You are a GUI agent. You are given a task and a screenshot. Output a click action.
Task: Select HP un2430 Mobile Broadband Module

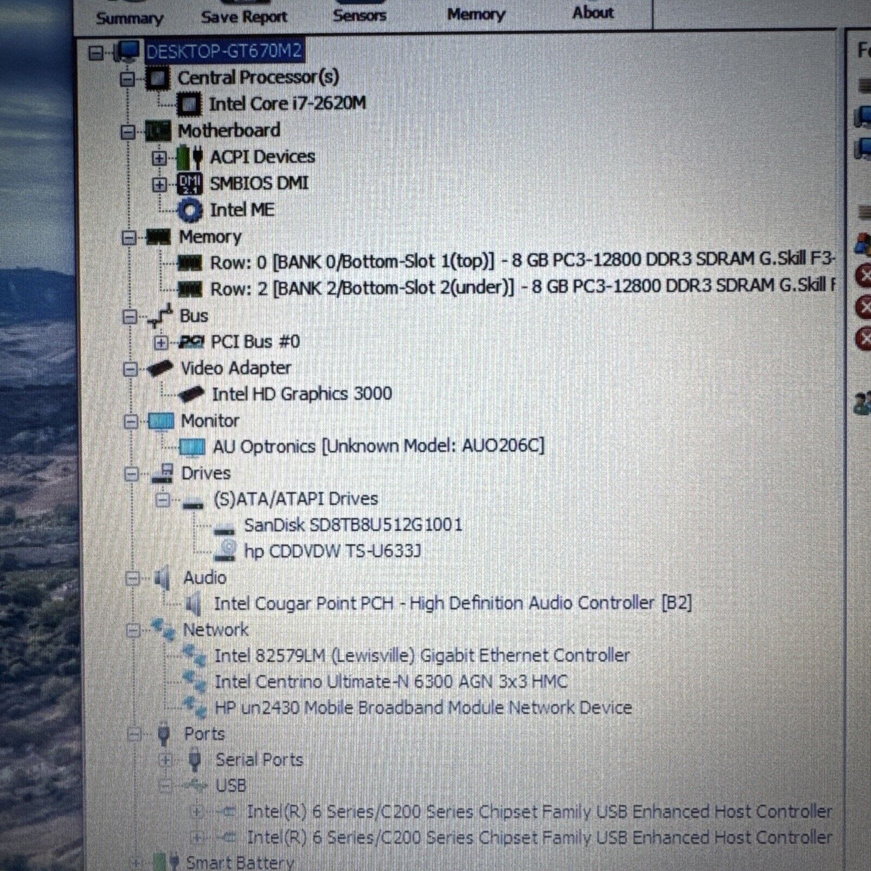(423, 708)
